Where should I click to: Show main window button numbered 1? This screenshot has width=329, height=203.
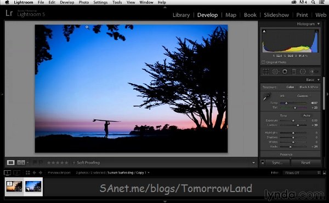tap(7, 173)
